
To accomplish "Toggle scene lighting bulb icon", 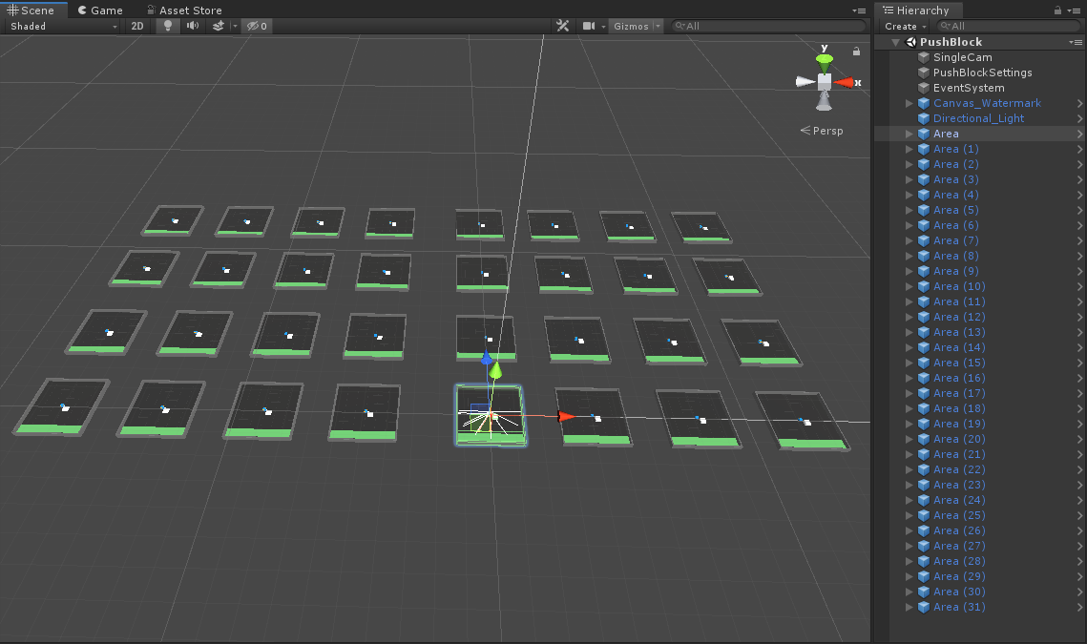I will point(167,26).
